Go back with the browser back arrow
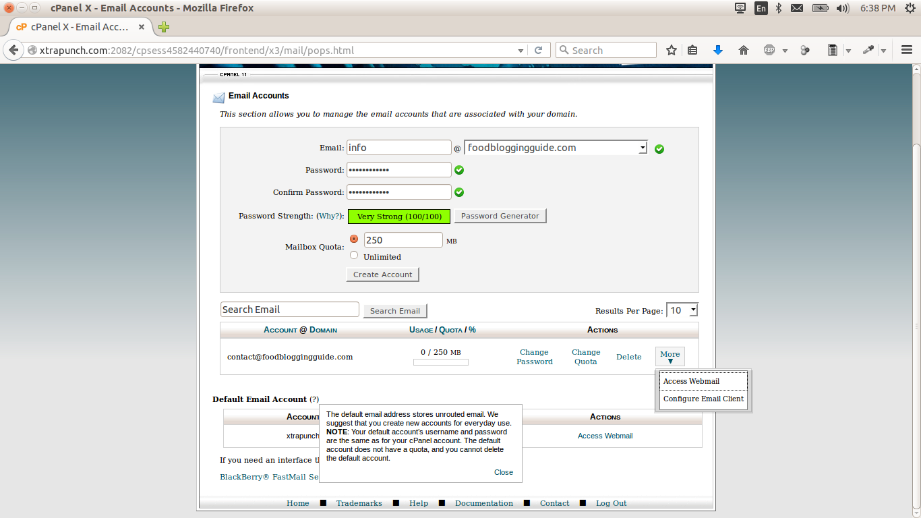Image resolution: width=921 pixels, height=518 pixels. (x=13, y=51)
